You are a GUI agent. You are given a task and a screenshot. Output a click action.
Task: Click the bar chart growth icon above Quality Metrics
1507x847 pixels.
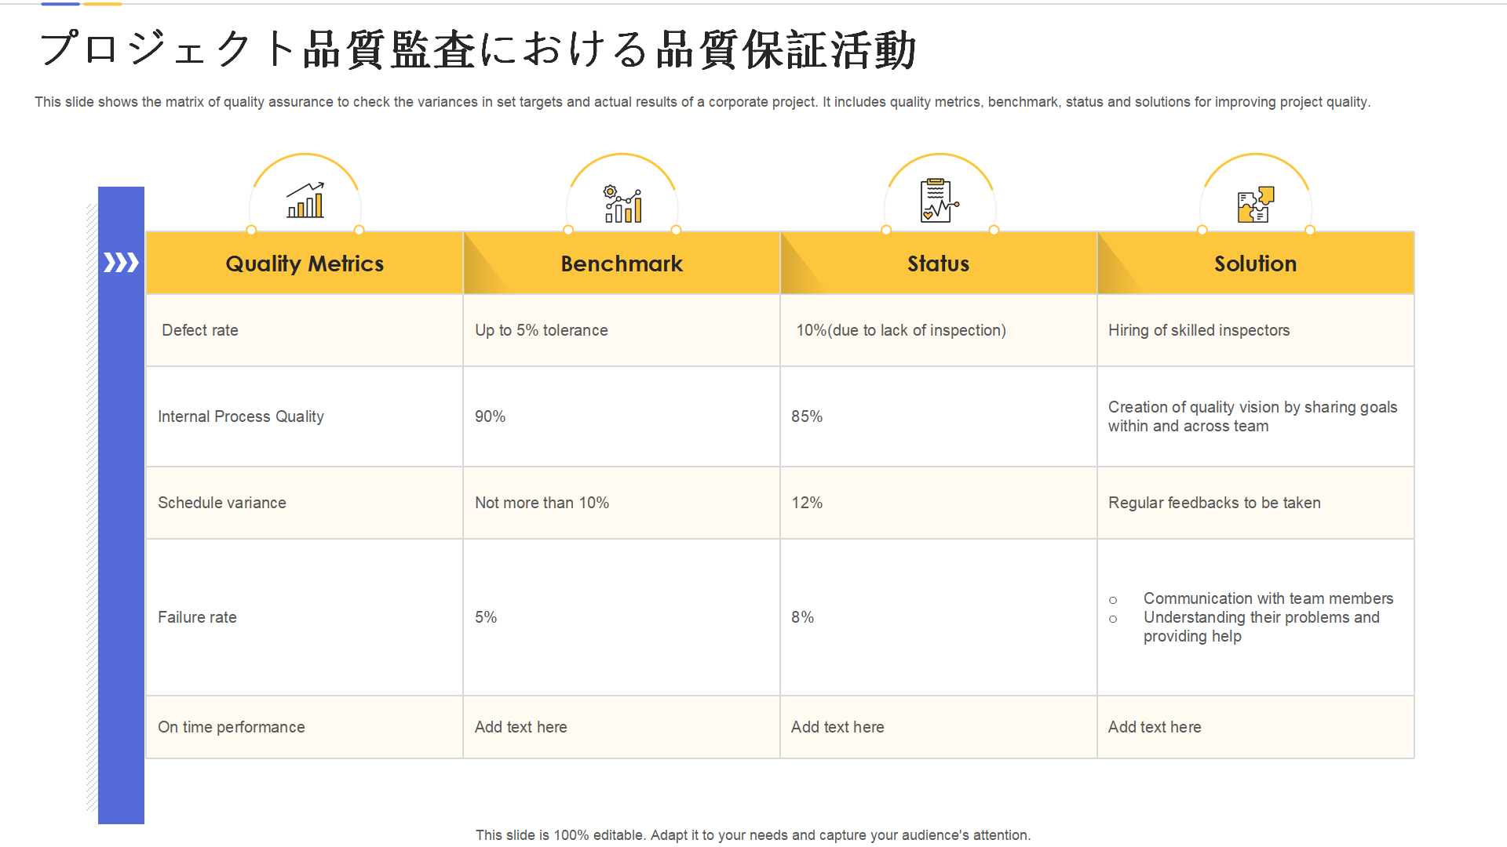click(x=305, y=201)
